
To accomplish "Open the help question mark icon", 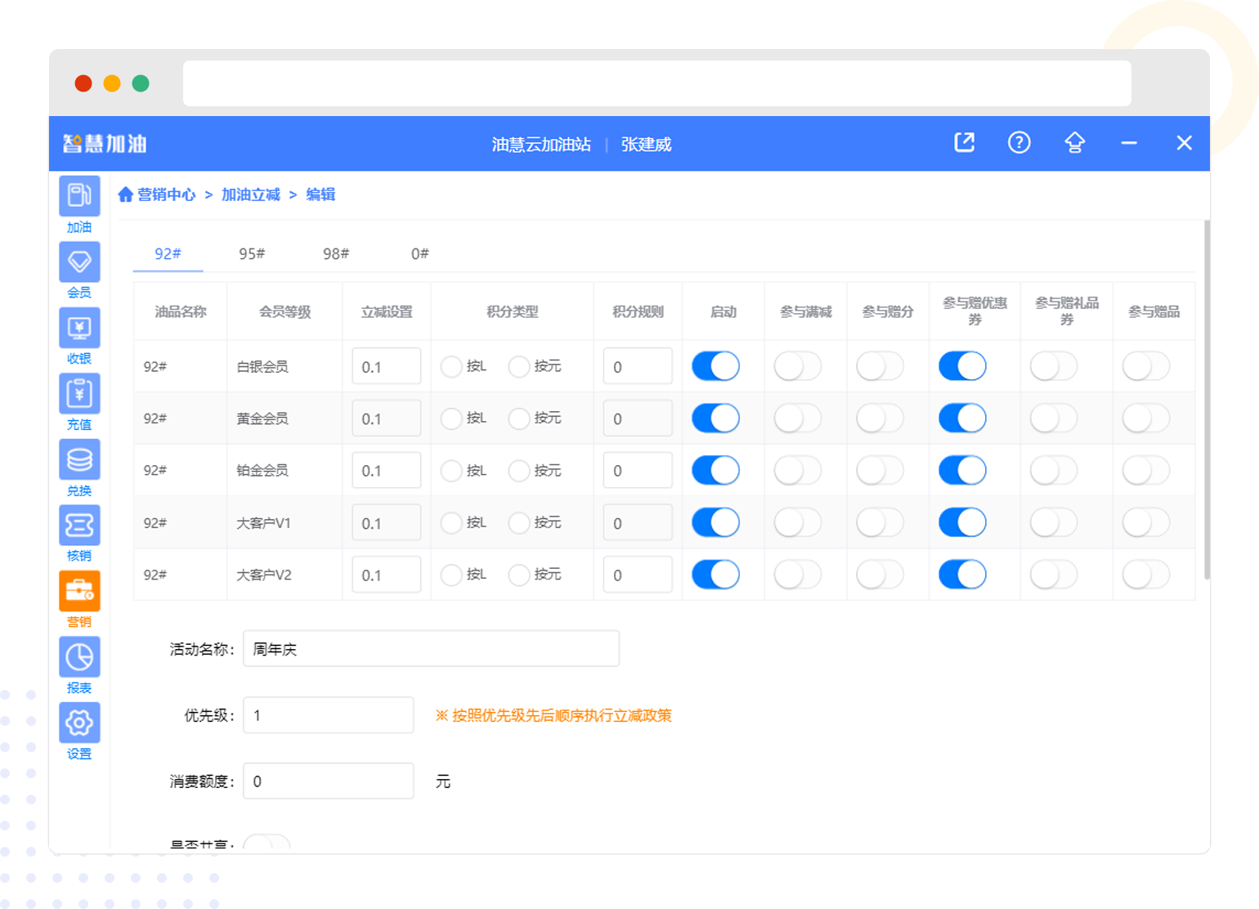I will point(1019,143).
